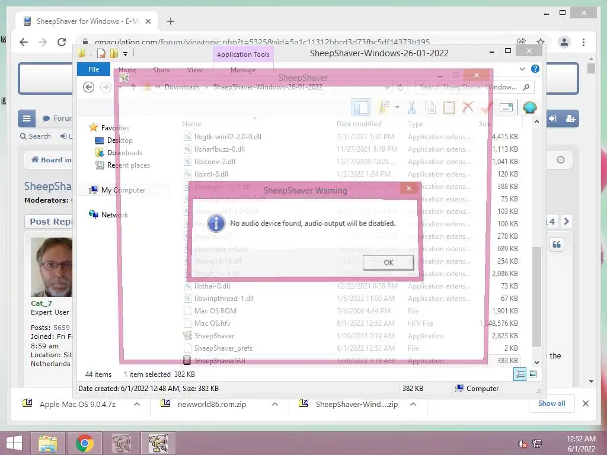The height and width of the screenshot is (455, 607).
Task: Expand options for the Apple Mac OS 9.0.4.7z download
Action: [137, 404]
